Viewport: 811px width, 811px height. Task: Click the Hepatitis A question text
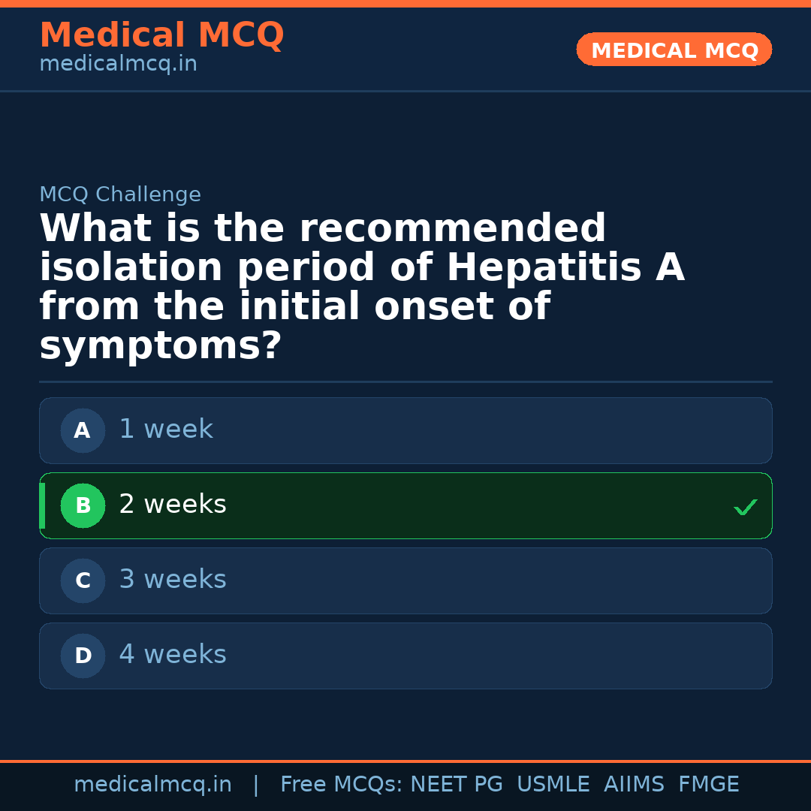pos(361,288)
